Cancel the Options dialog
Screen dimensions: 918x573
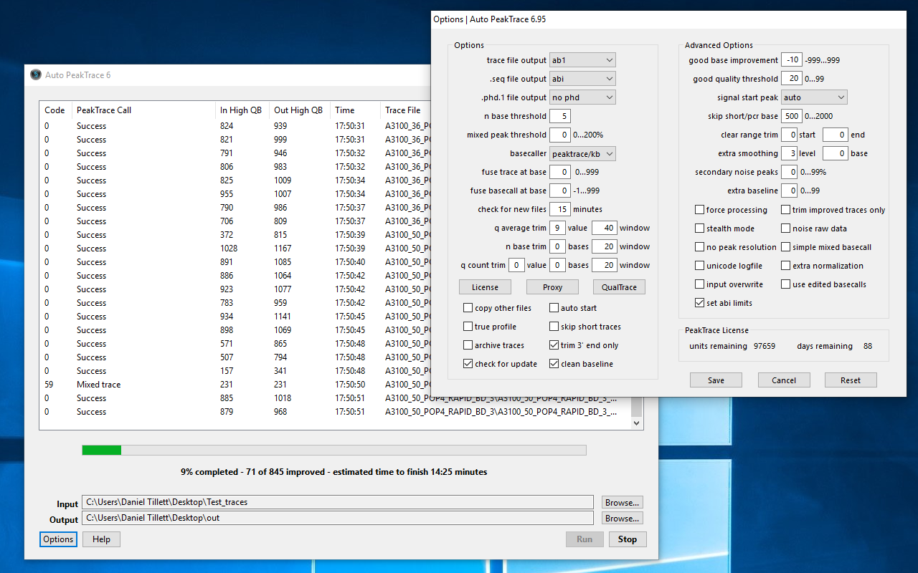(784, 380)
